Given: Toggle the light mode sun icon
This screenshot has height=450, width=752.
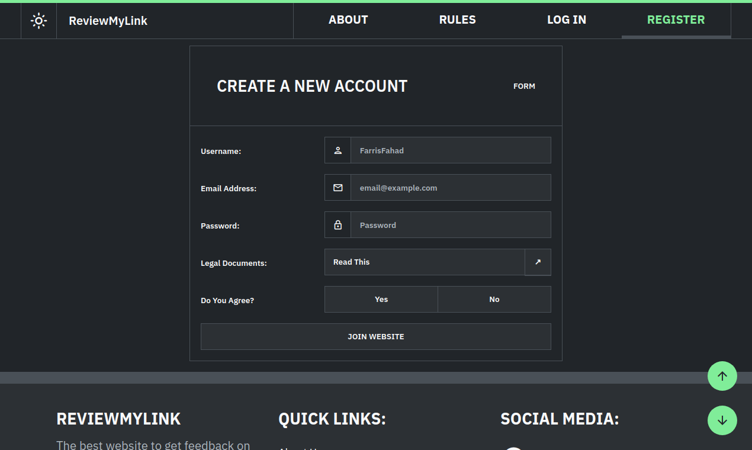Looking at the screenshot, I should [38, 20].
